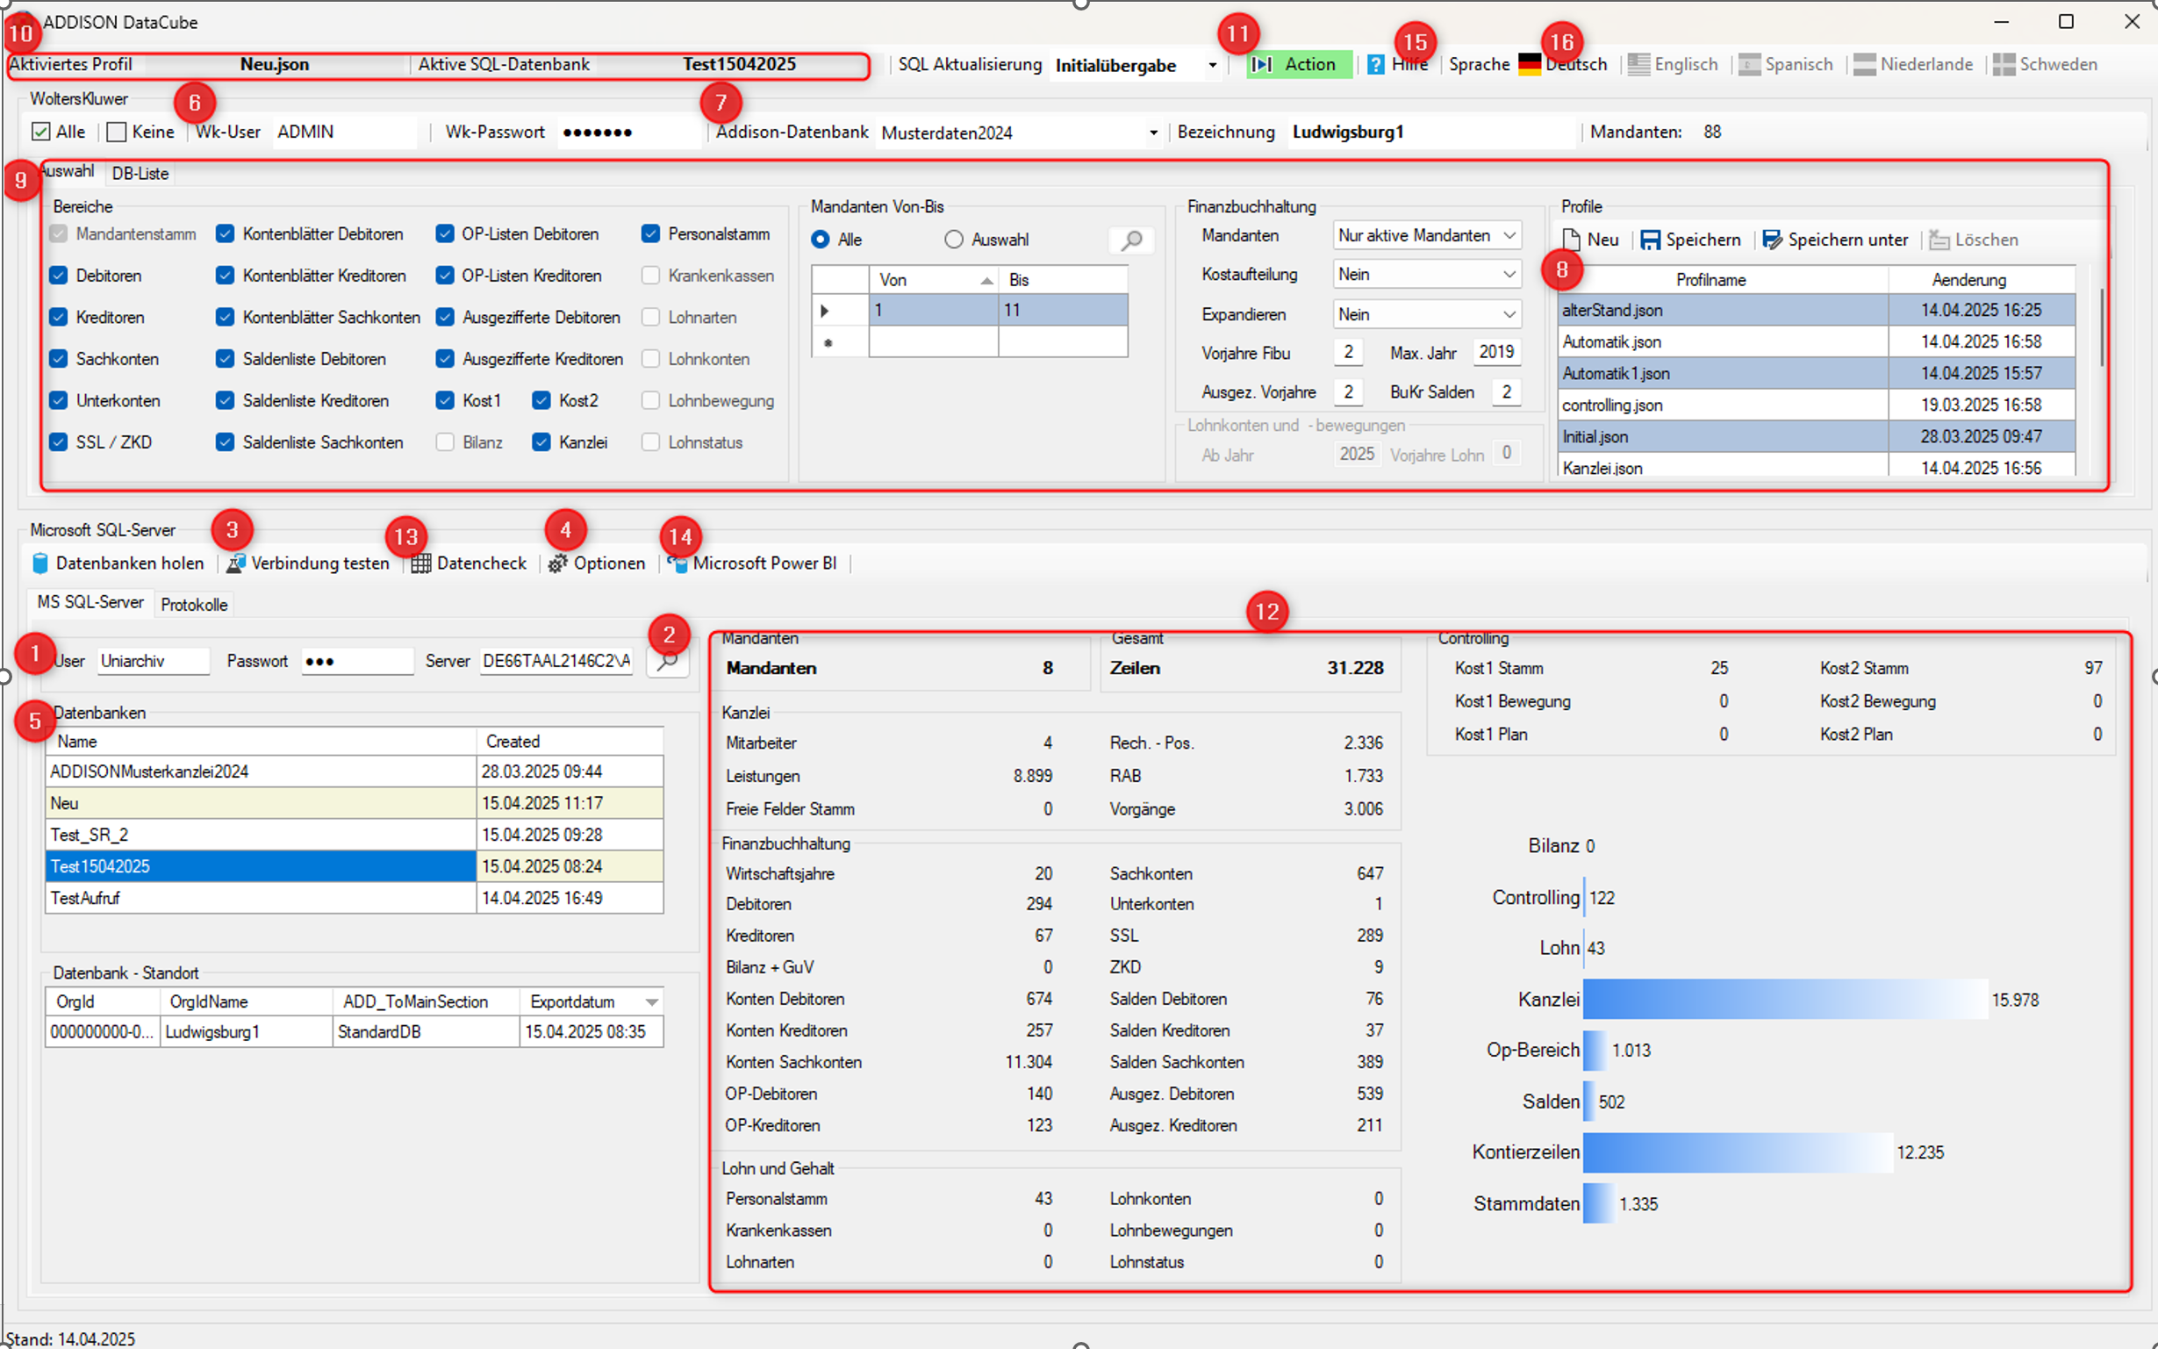Click Löschen profile icon
This screenshot has height=1349, width=2158.
point(1938,240)
